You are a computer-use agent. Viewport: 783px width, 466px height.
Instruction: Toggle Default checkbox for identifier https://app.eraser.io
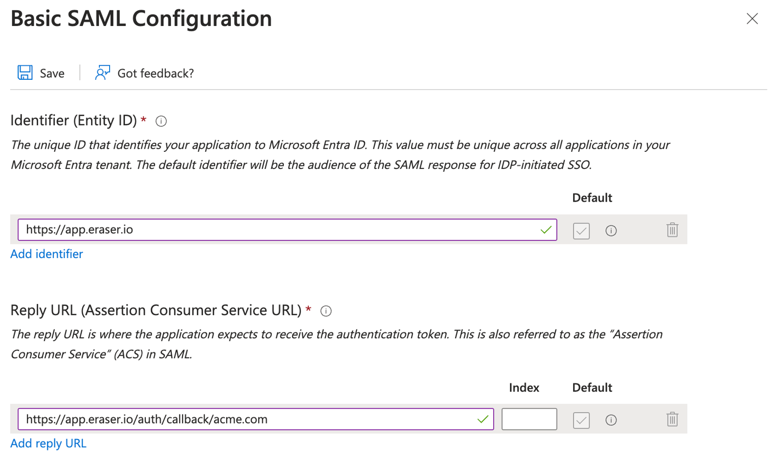pyautogui.click(x=581, y=231)
